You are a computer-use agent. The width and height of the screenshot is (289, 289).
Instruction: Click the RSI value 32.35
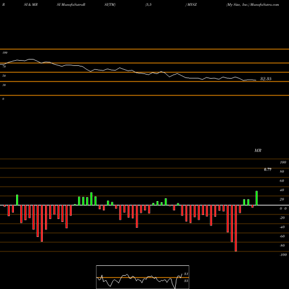click(266, 79)
